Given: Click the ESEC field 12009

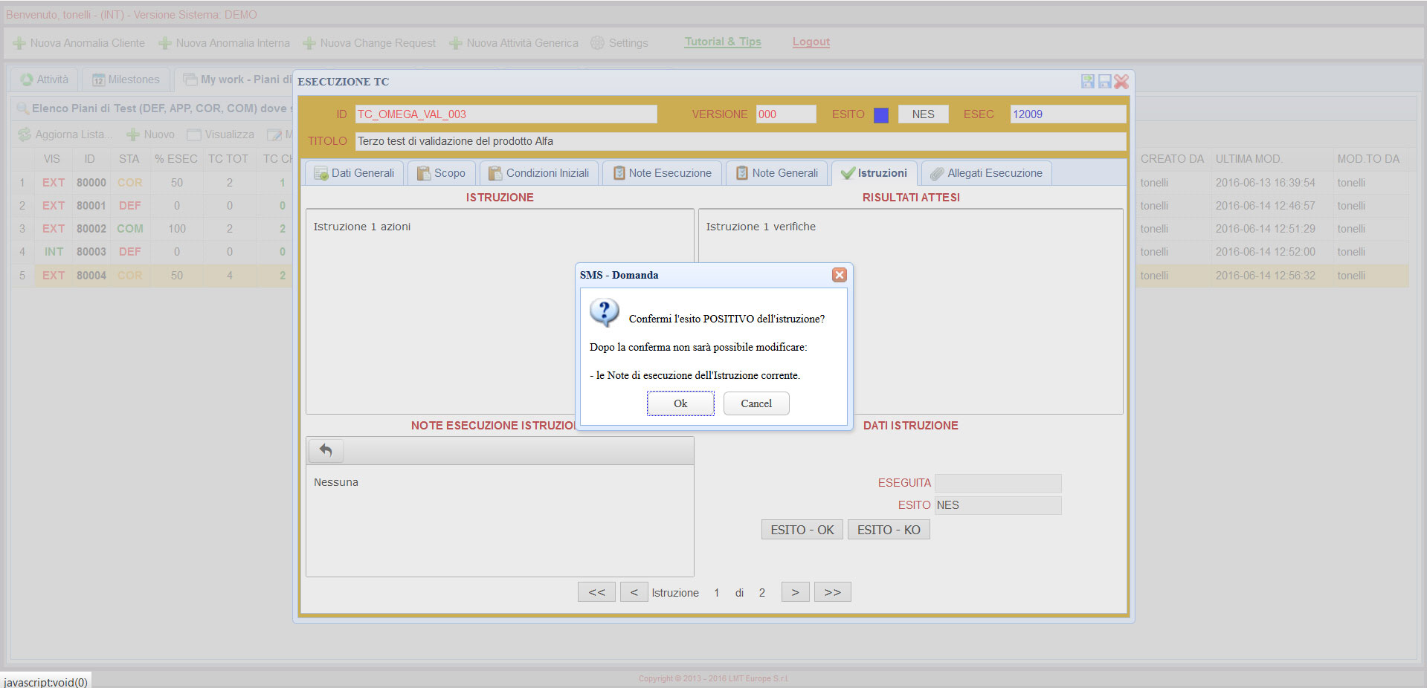Looking at the screenshot, I should (x=1068, y=114).
